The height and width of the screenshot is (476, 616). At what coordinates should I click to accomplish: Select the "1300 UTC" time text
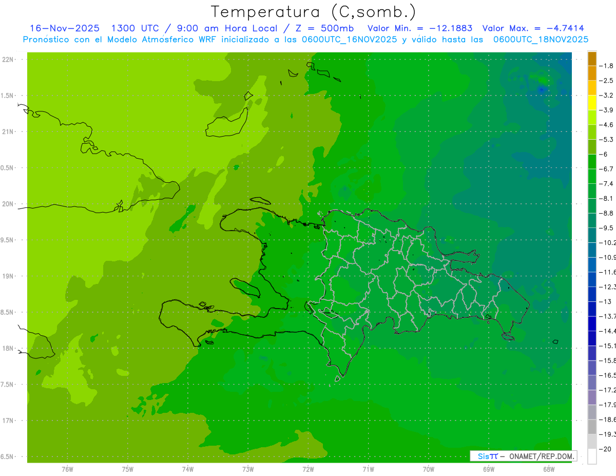136,28
